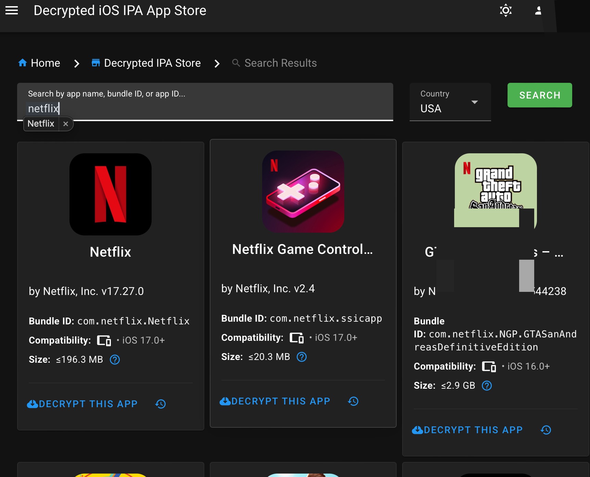Screen dimensions: 590x477
Task: Click cloud download icon on GTA card
Action: click(x=418, y=430)
